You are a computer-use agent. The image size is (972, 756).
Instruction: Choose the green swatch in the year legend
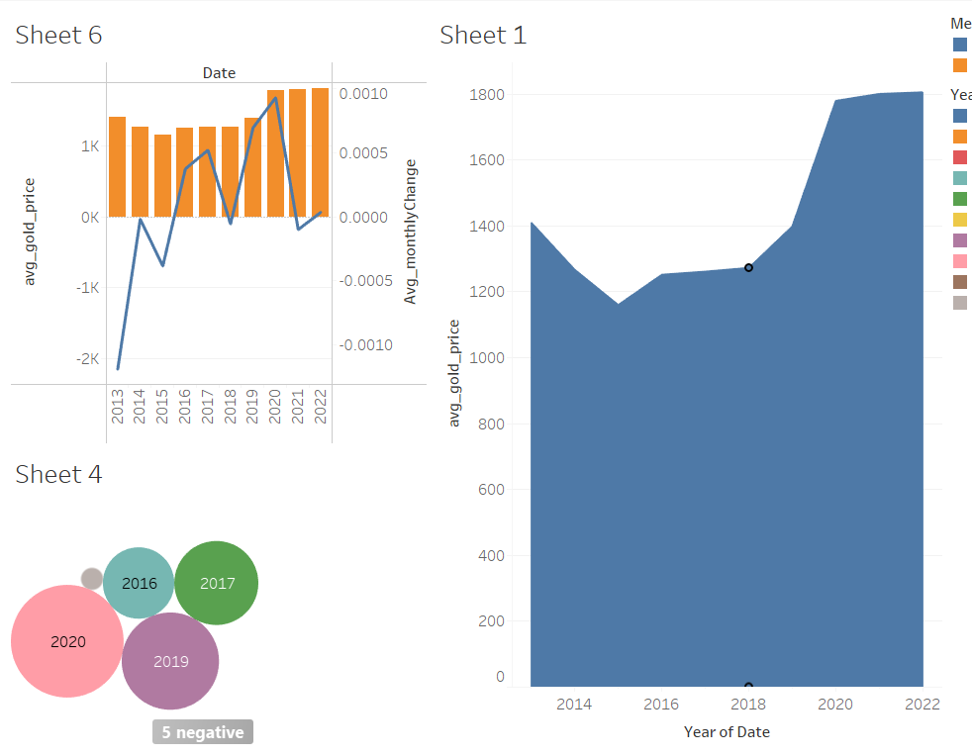(960, 199)
